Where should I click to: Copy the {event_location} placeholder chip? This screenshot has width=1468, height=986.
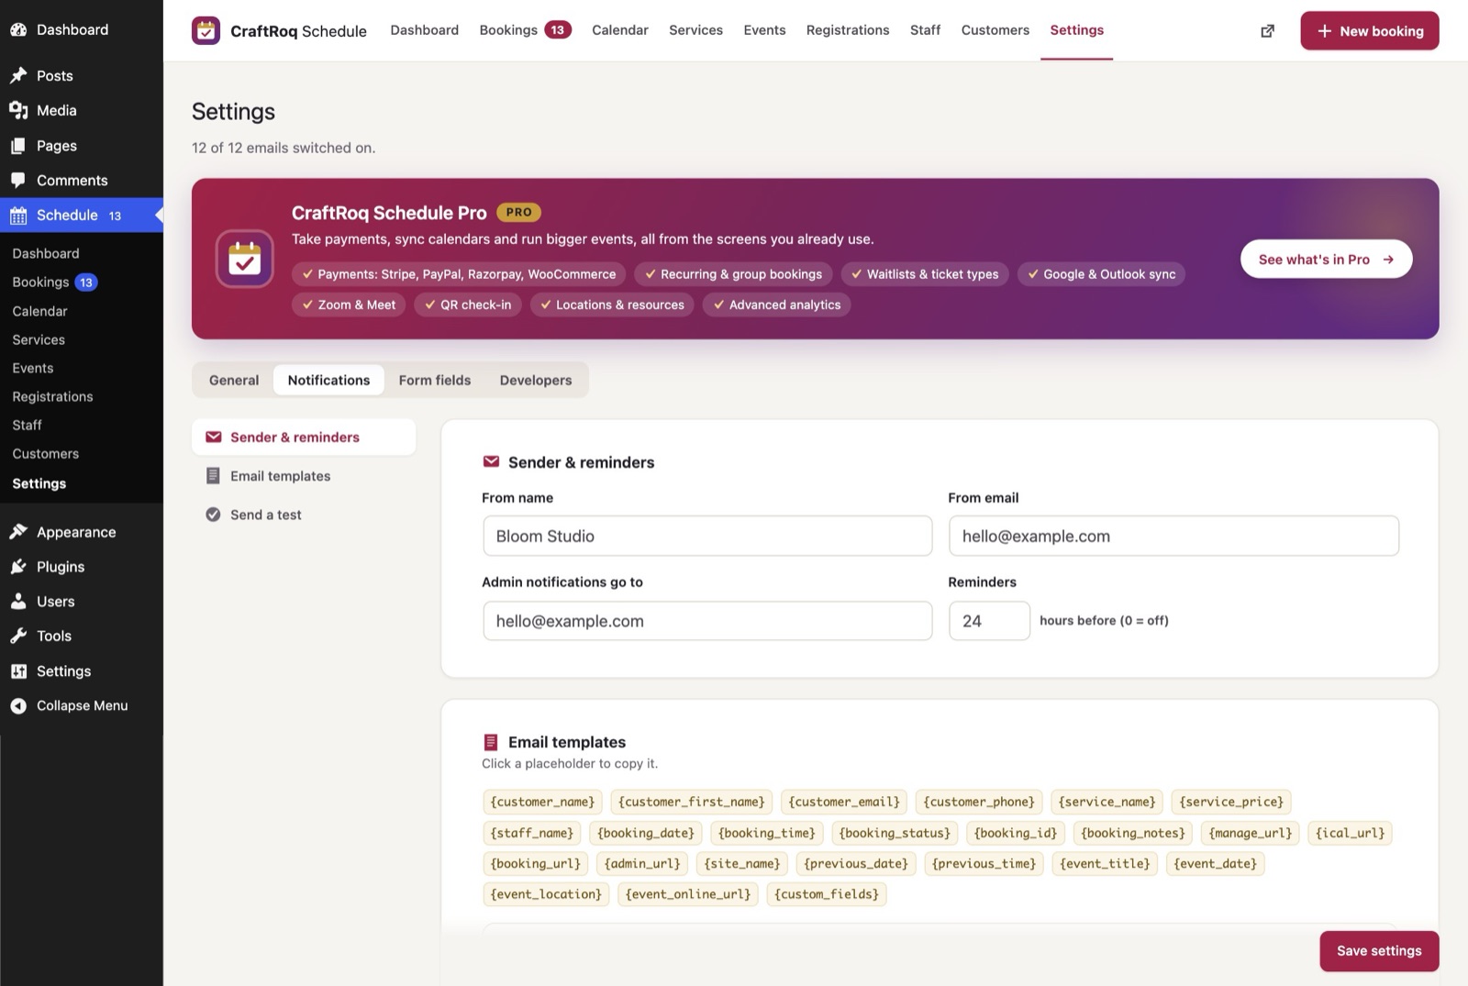(546, 894)
